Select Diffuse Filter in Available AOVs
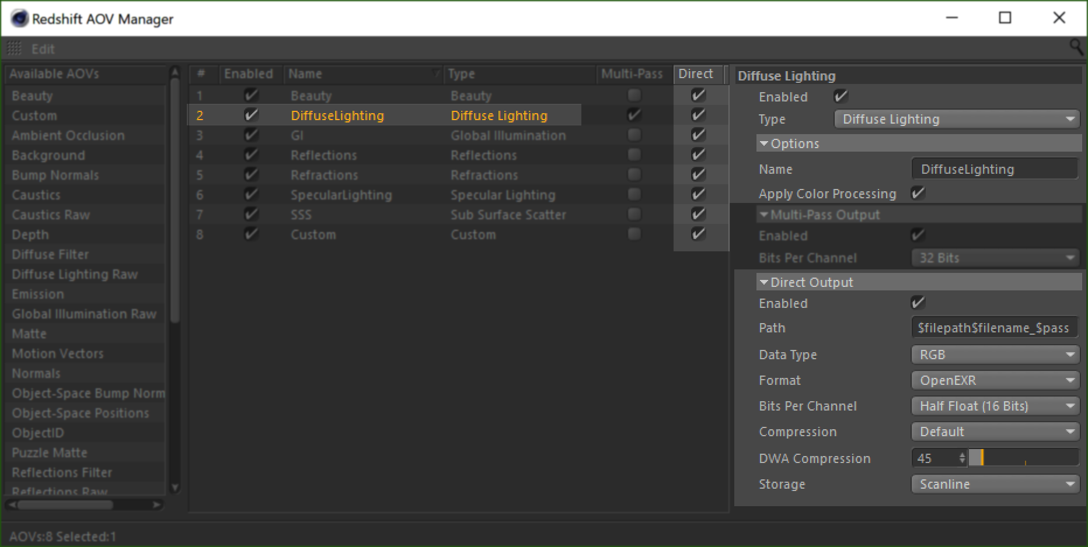1088x547 pixels. 50,254
